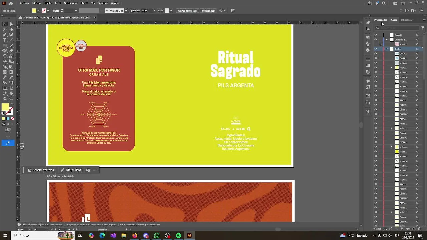Click the yellow Fill swatch in toolbar
The width and height of the screenshot is (427, 240).
click(5, 107)
